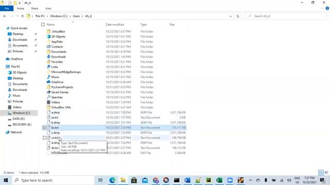The height and width of the screenshot is (185, 330).
Task: Select the MicrosoftEdgeBackups folder
Action: (x=66, y=72)
